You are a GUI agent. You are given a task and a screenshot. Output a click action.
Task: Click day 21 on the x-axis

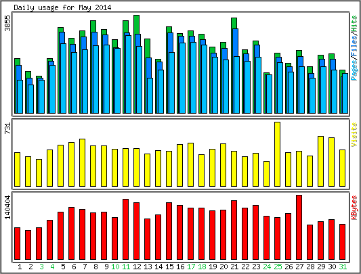[x=234, y=267]
